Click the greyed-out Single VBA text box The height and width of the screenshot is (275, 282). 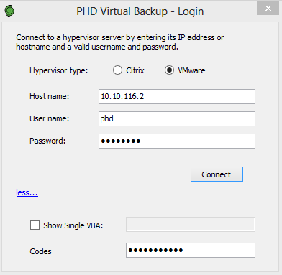pyautogui.click(x=191, y=225)
